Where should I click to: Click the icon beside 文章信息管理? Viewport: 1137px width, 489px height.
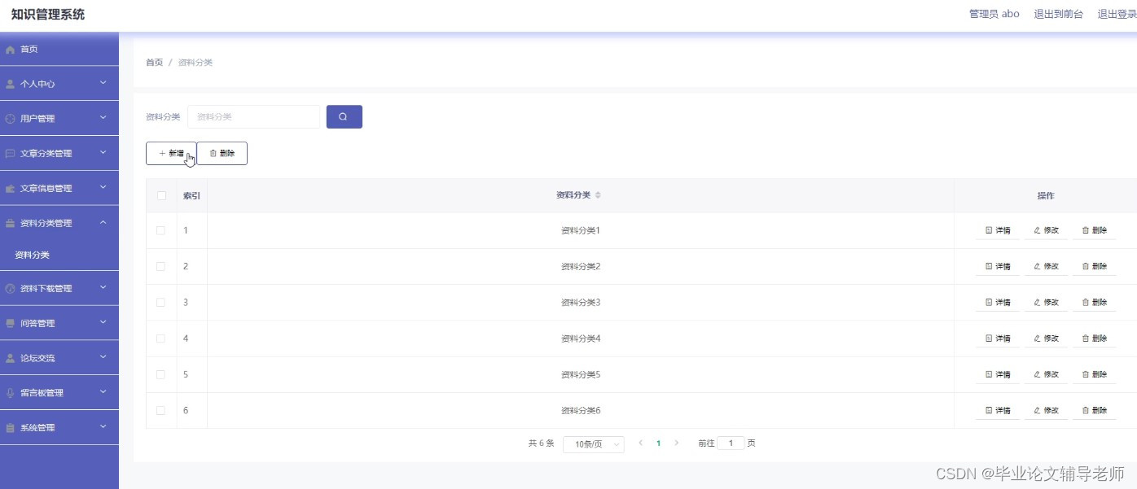10,188
